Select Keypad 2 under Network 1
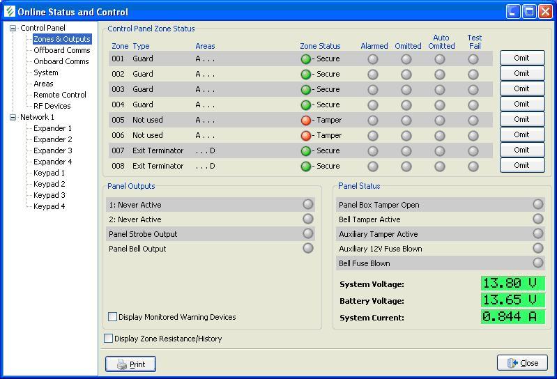557x379 pixels. point(49,184)
